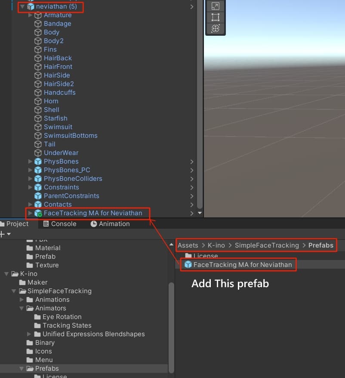Collapse the Prefabs folder in project tree

[x=22, y=369]
